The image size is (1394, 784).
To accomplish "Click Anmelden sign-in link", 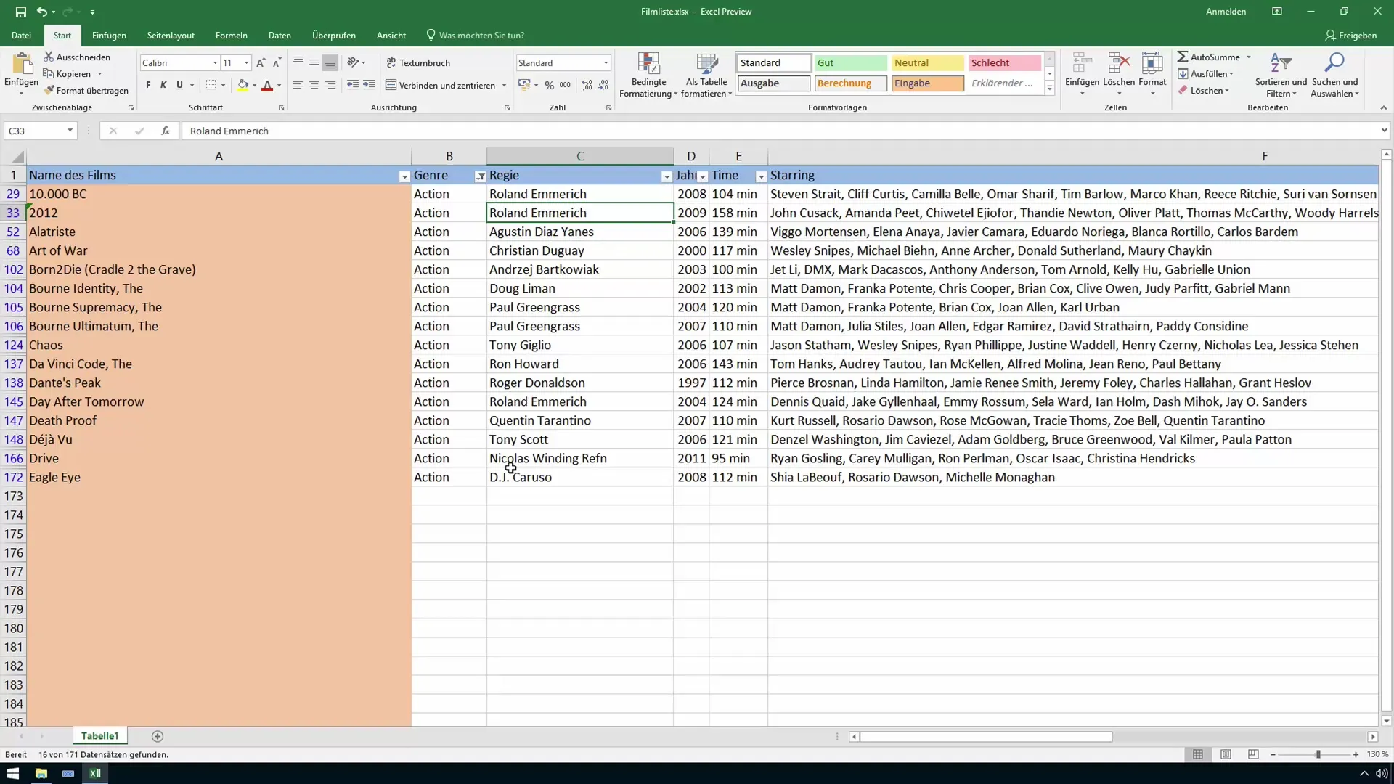I will tap(1226, 12).
